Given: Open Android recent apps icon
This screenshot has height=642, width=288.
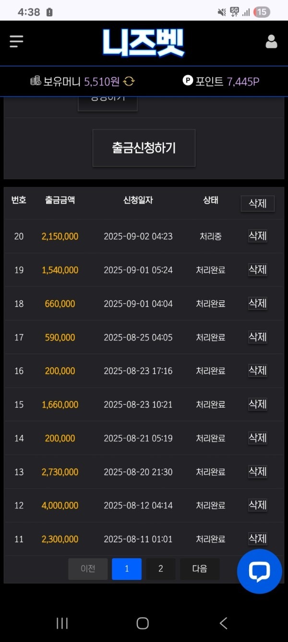Looking at the screenshot, I should coord(62,623).
